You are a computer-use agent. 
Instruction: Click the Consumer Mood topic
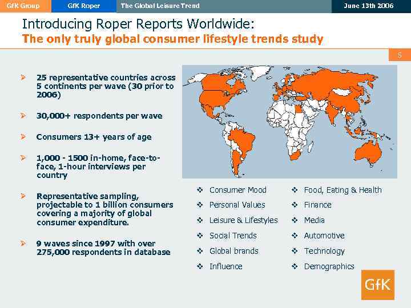(x=237, y=190)
